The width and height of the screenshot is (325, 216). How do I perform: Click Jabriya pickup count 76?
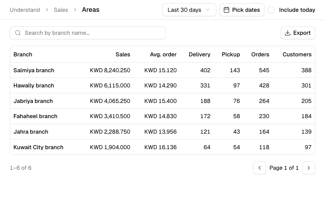coord(237,101)
